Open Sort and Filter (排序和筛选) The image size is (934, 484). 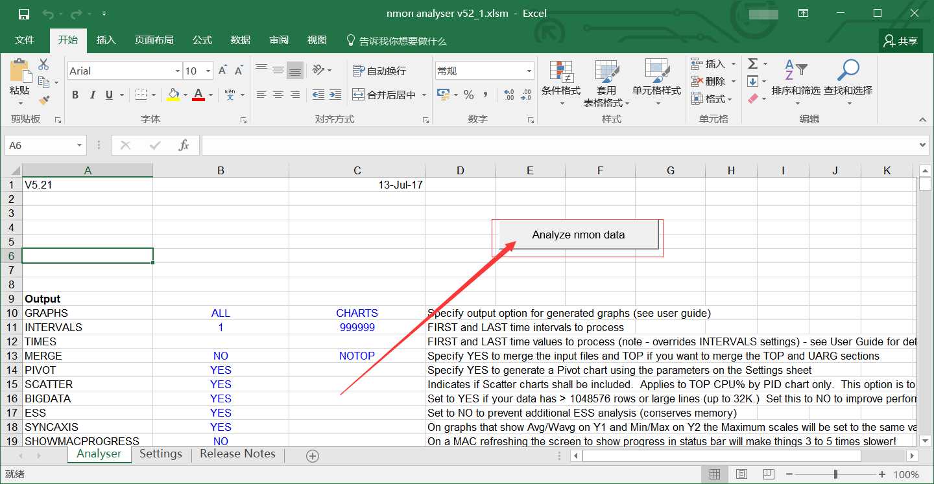coord(796,83)
